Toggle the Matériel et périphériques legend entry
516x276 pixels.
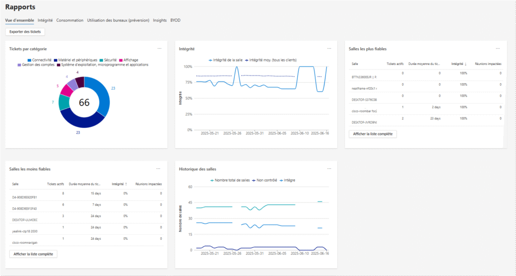pos(76,60)
